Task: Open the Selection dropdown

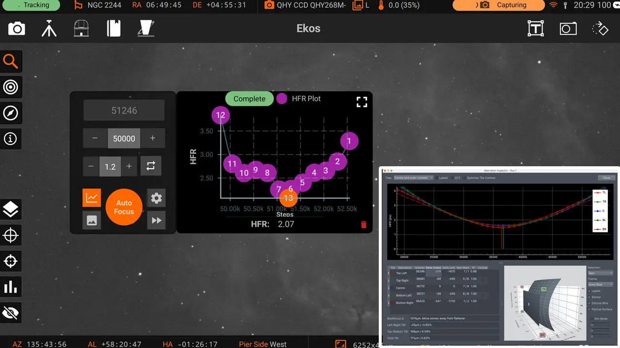Action: [x=600, y=273]
